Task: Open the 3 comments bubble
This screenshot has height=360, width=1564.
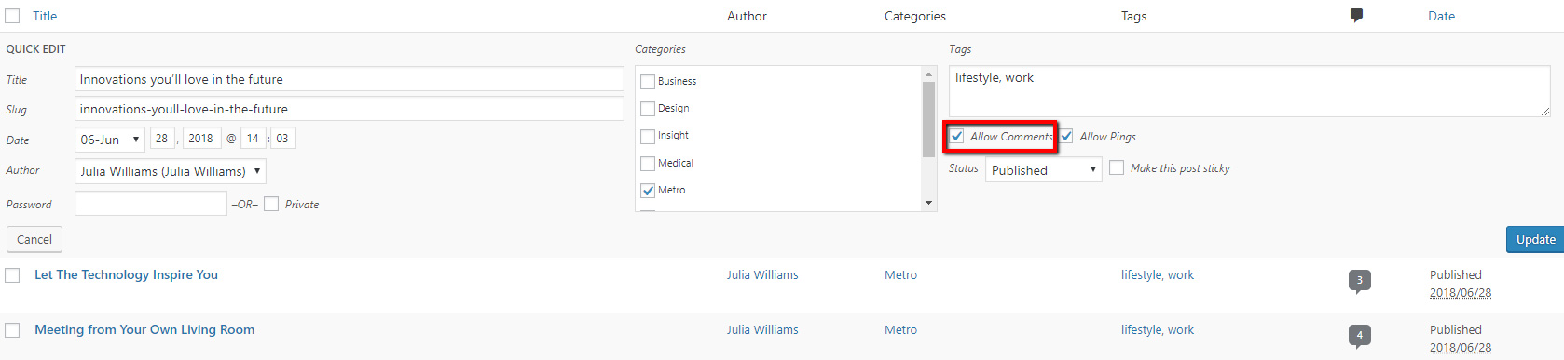Action: coord(1359,280)
